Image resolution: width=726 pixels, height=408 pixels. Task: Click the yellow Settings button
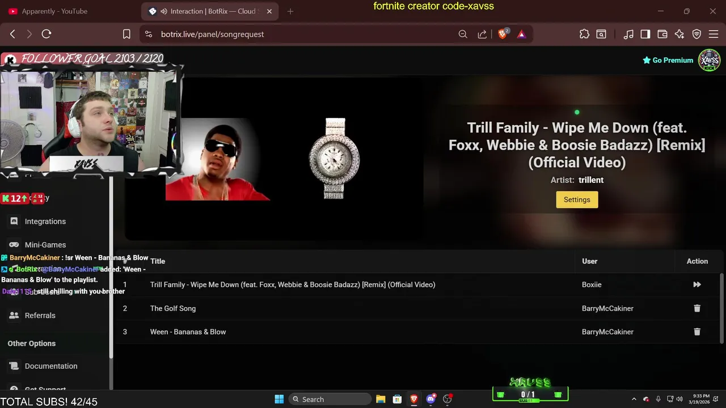(577, 199)
